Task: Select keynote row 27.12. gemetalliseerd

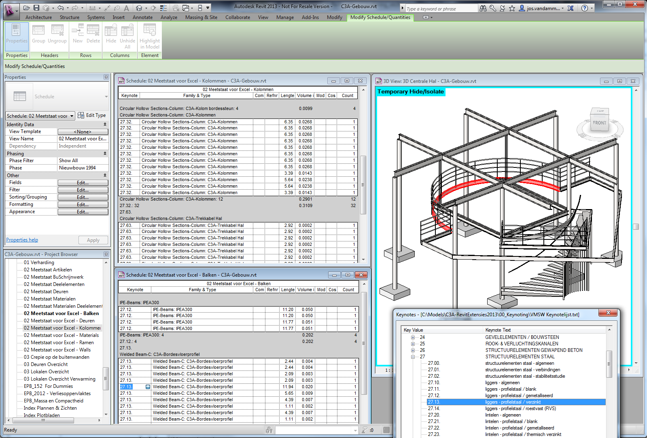Action: tap(516, 396)
